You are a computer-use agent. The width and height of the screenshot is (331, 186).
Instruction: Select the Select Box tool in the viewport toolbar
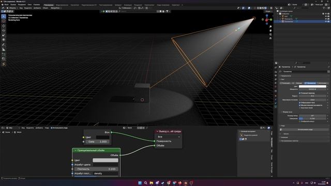4,16
